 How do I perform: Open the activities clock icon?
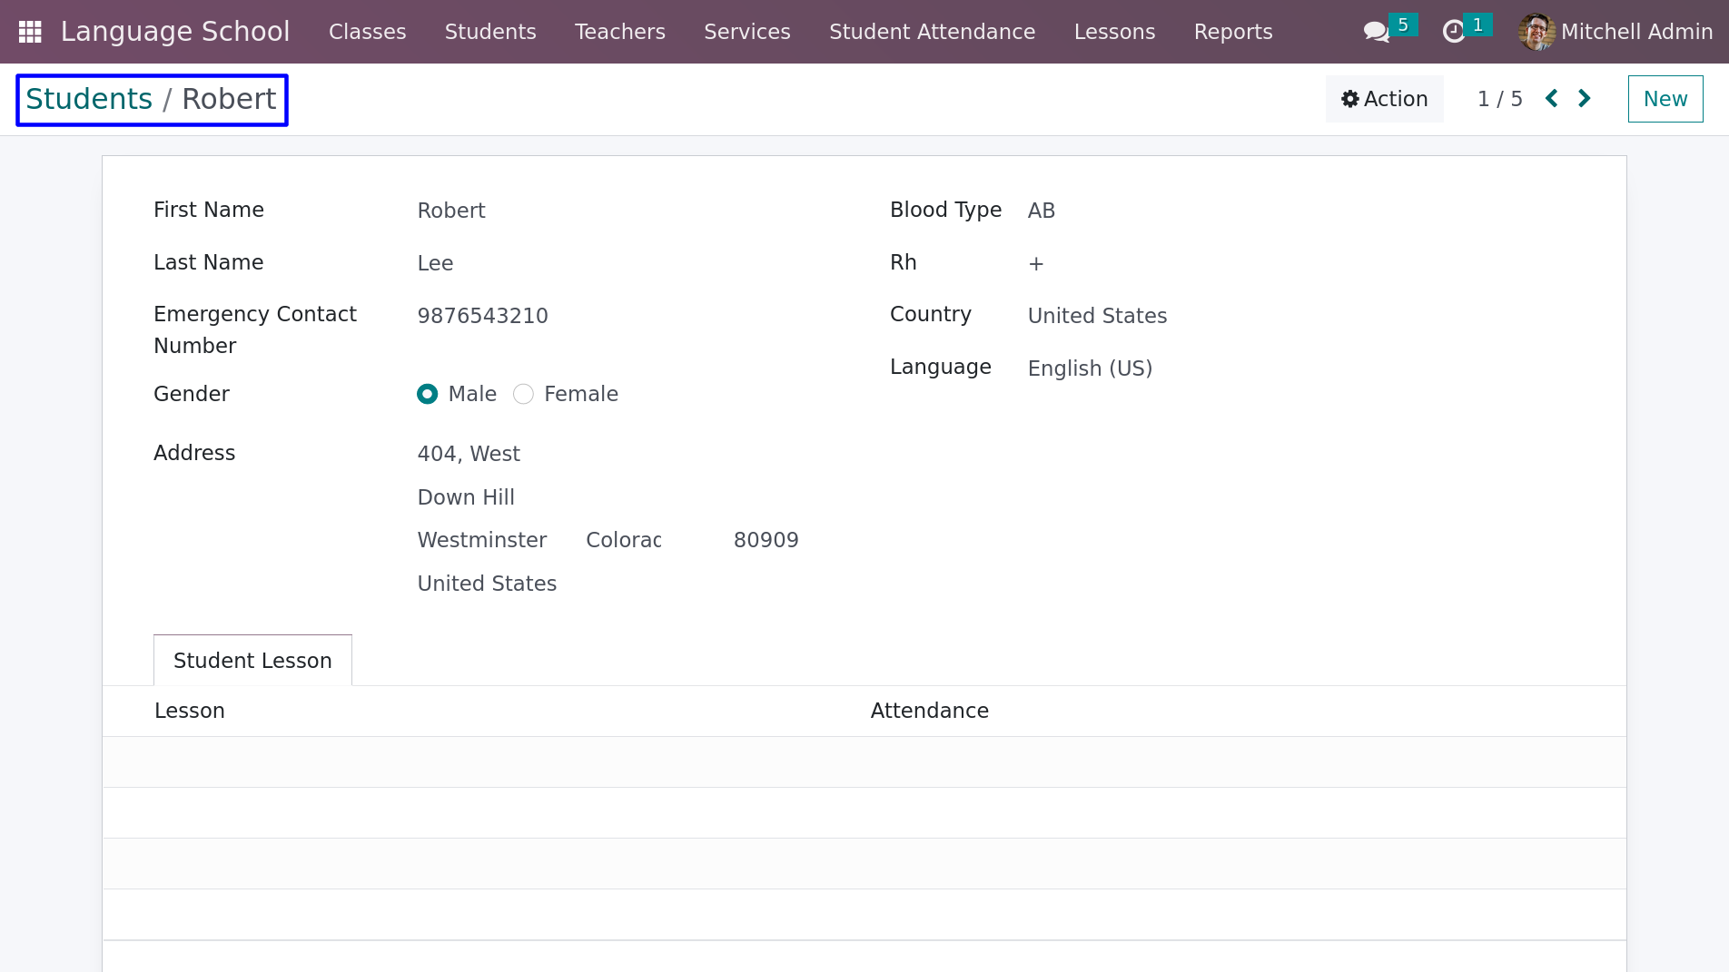pos(1454,32)
